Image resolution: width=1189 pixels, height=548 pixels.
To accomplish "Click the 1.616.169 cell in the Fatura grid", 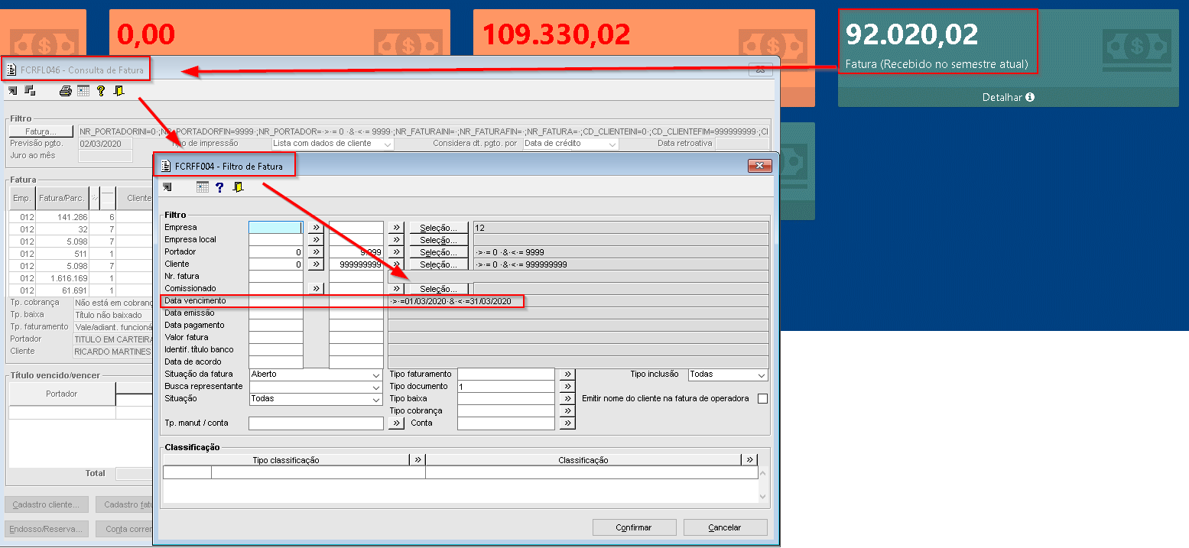I will click(63, 278).
